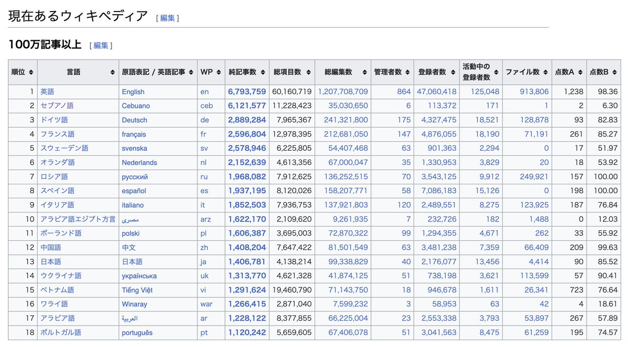Click the ワライ語 link

54,304
